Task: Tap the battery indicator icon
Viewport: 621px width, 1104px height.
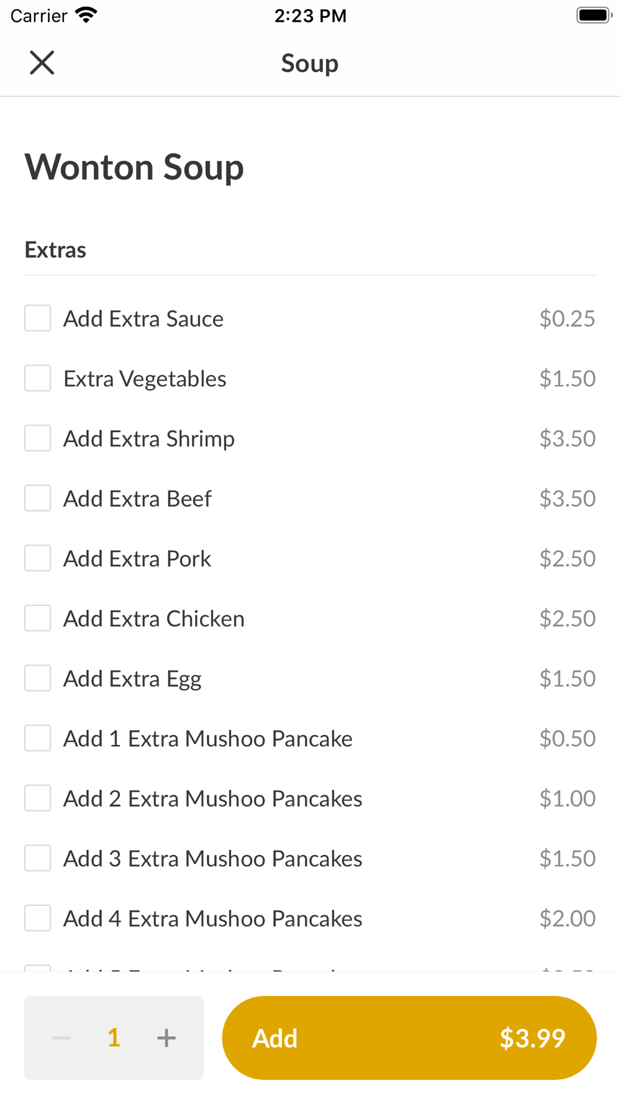Action: 594,15
